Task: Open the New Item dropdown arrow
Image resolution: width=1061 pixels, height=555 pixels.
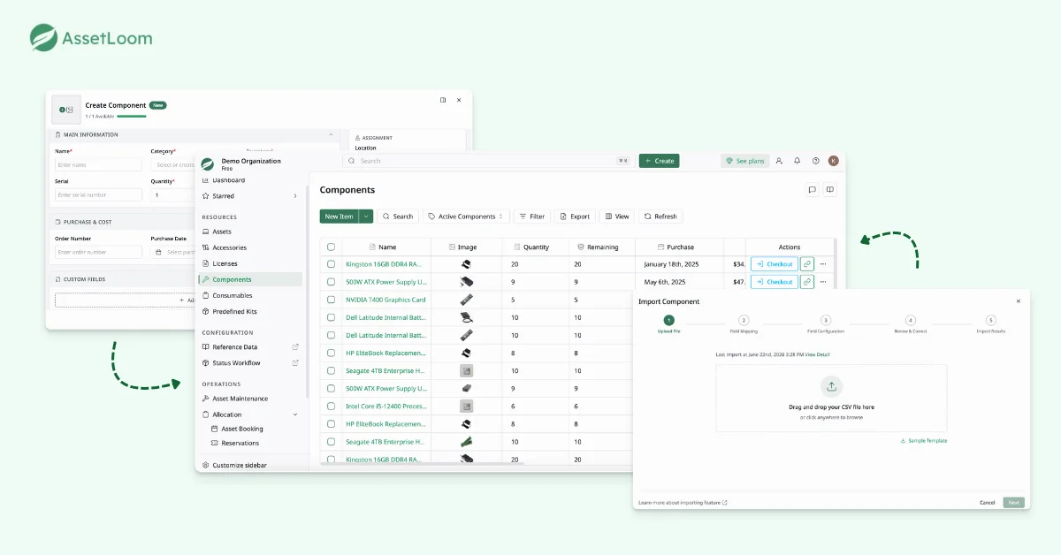Action: click(x=366, y=217)
